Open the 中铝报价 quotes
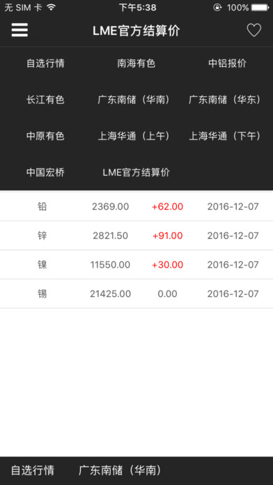This screenshot has width=273, height=485. pos(227,63)
